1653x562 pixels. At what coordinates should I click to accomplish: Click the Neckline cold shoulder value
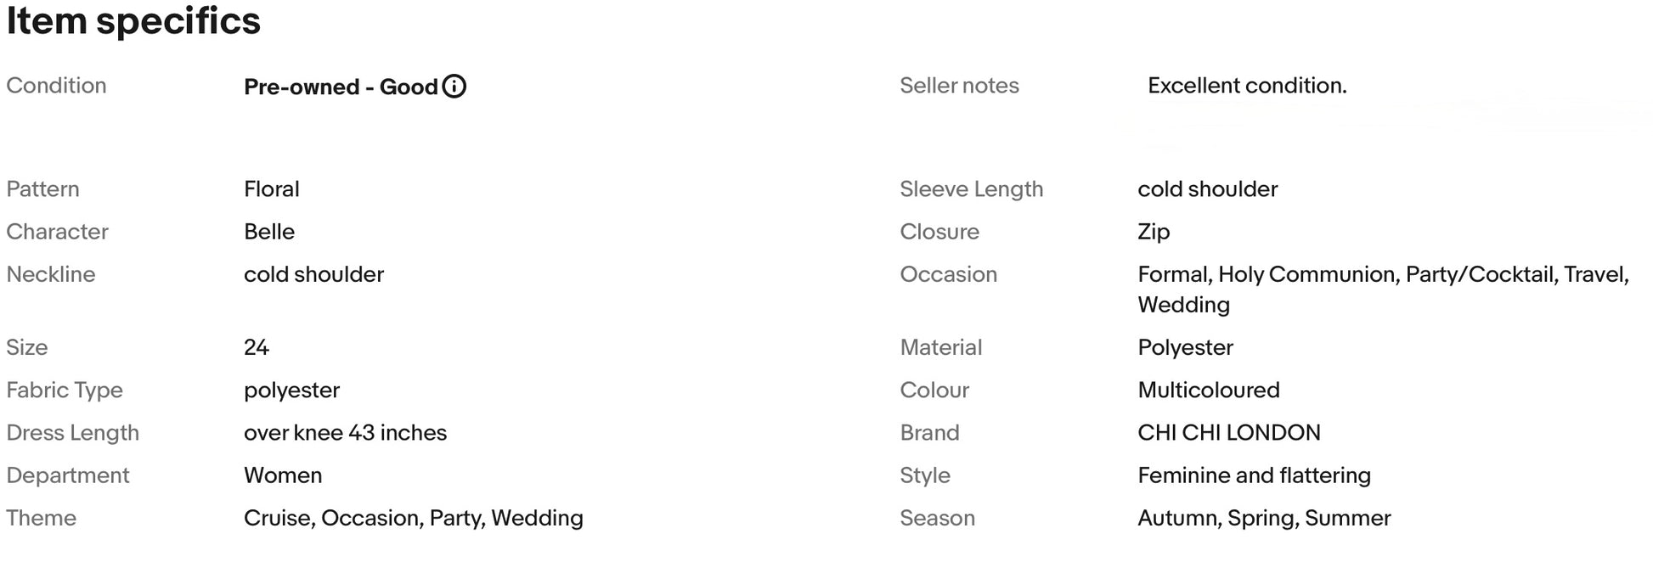coord(313,274)
